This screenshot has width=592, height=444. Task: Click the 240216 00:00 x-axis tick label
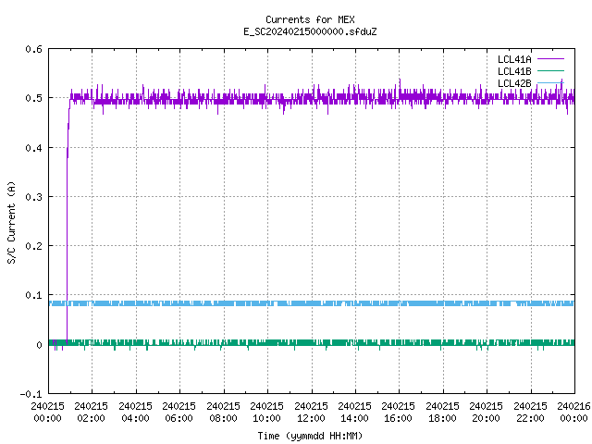tap(573, 412)
